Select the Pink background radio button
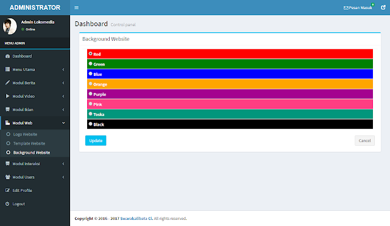The image size is (390, 226). click(x=91, y=104)
